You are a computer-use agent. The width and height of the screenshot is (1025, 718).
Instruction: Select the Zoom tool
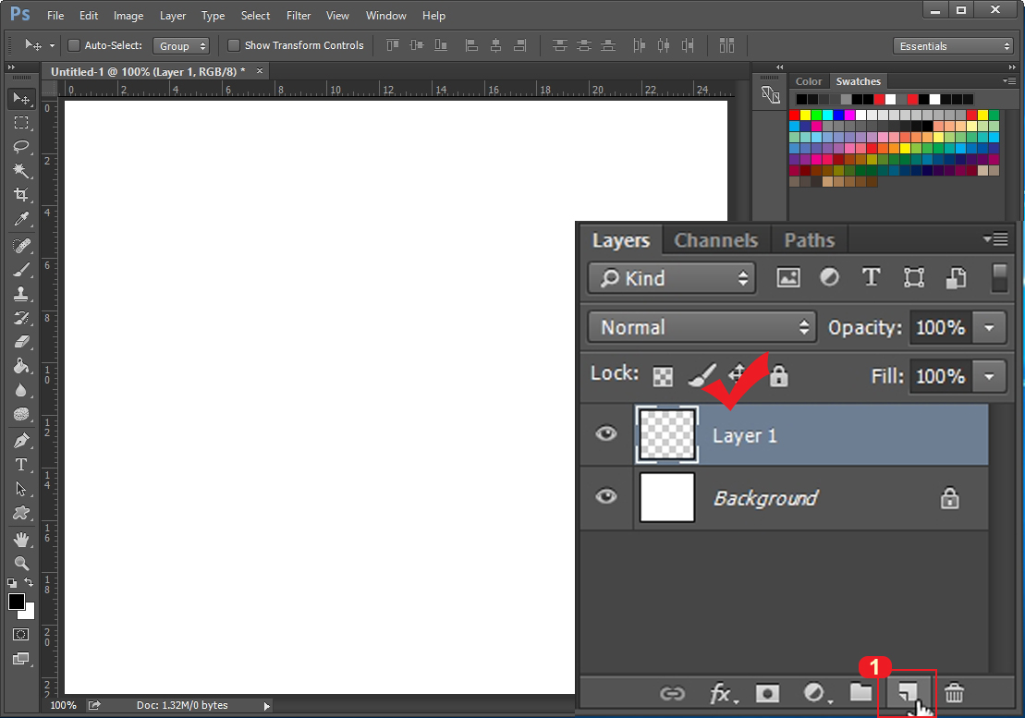tap(21, 563)
